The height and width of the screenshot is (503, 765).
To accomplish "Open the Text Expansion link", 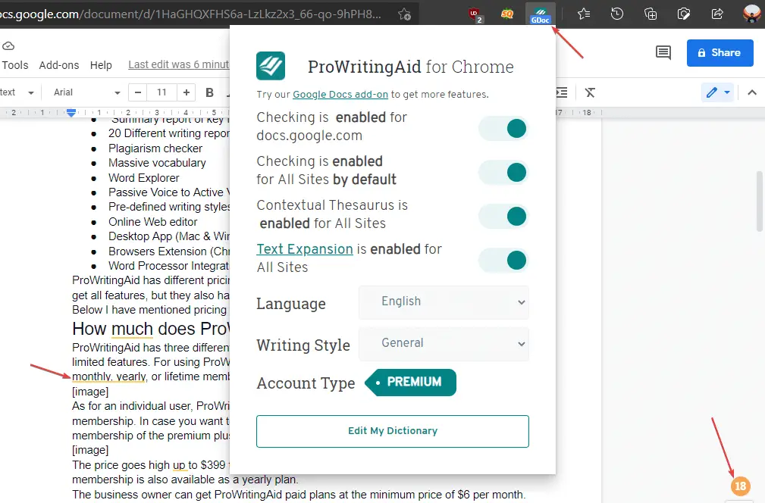I will click(x=305, y=249).
